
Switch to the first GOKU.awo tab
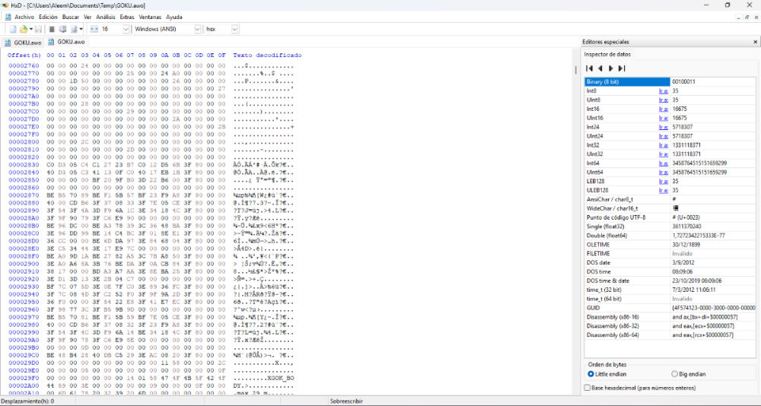coord(22,42)
